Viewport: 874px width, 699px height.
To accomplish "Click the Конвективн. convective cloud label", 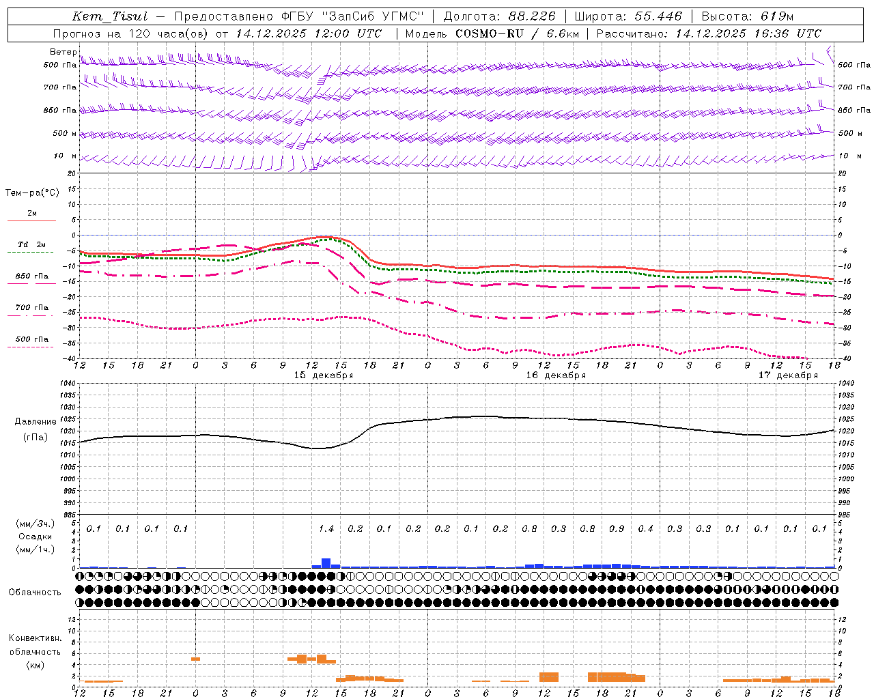I will (35, 638).
